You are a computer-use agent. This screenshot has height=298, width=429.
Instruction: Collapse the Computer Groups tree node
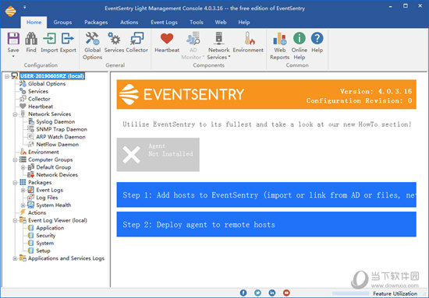pyautogui.click(x=15, y=160)
